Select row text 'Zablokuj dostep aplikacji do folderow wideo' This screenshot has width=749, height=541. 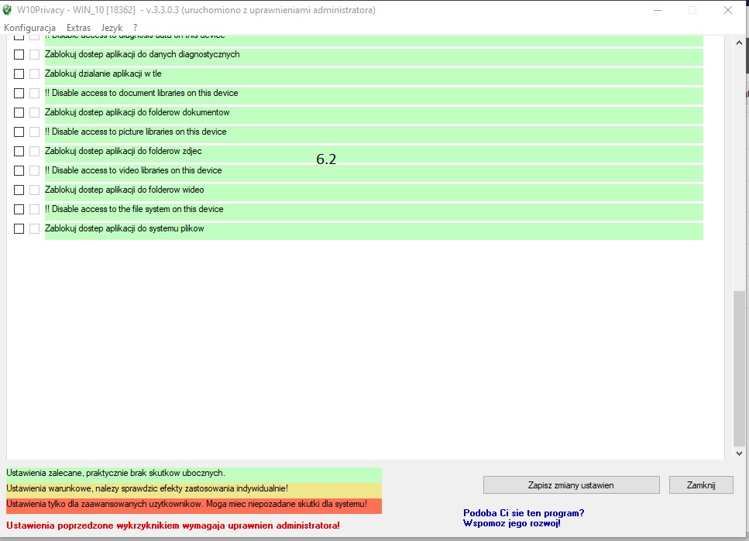pos(124,190)
